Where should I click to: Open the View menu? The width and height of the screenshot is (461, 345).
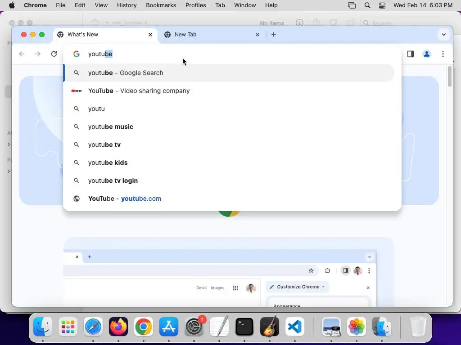[101, 5]
